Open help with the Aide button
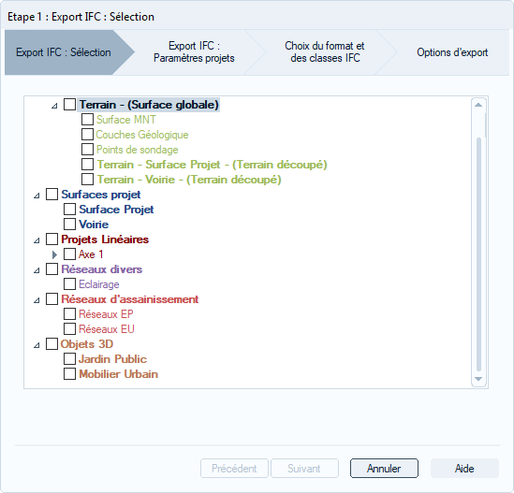 coord(464,469)
